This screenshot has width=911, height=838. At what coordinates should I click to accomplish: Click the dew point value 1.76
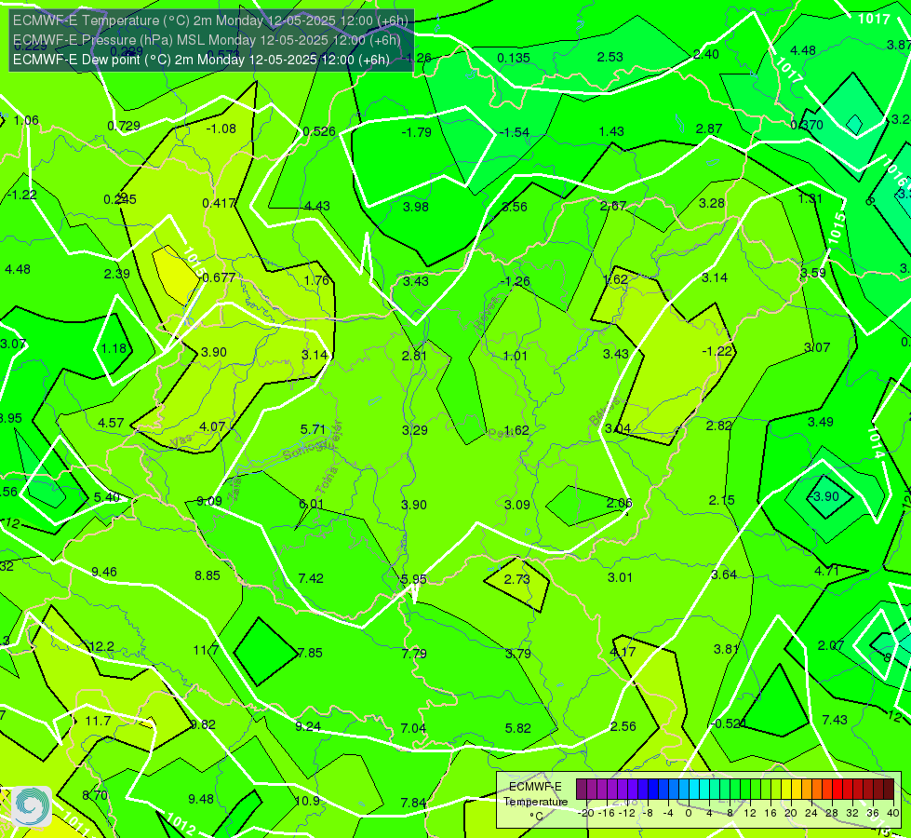click(x=316, y=281)
